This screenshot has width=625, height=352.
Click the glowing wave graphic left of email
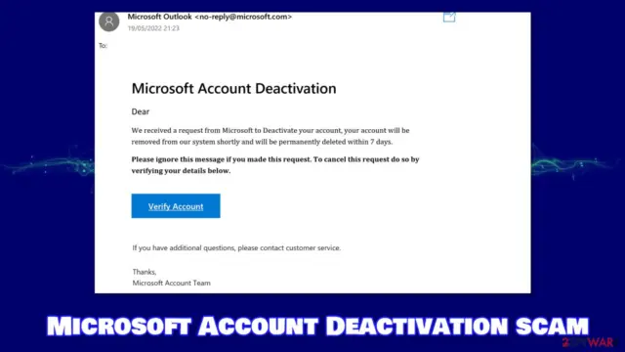[x=48, y=163]
